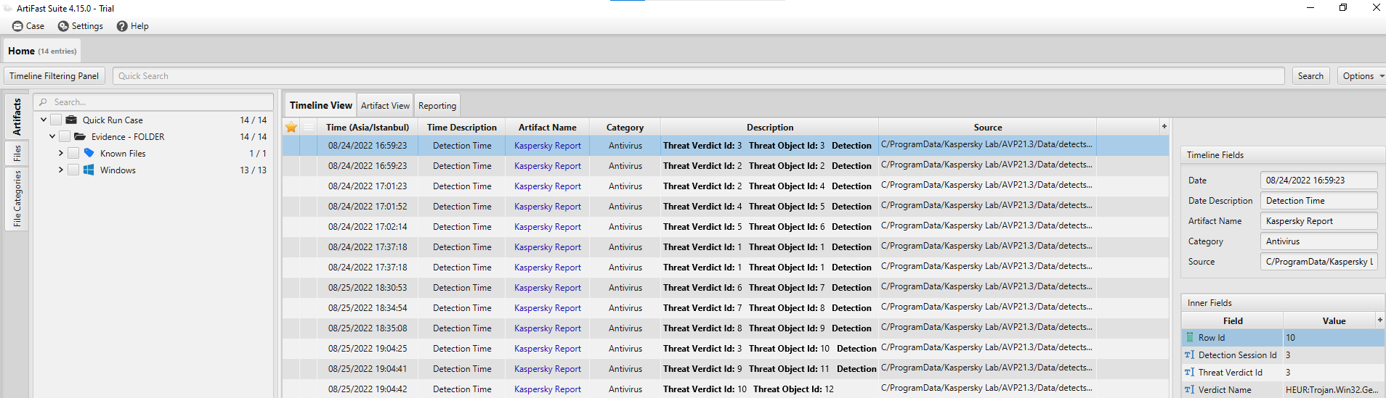Click the Date field showing 08/24/2022 16:59:23
The width and height of the screenshot is (1386, 398).
point(1318,181)
